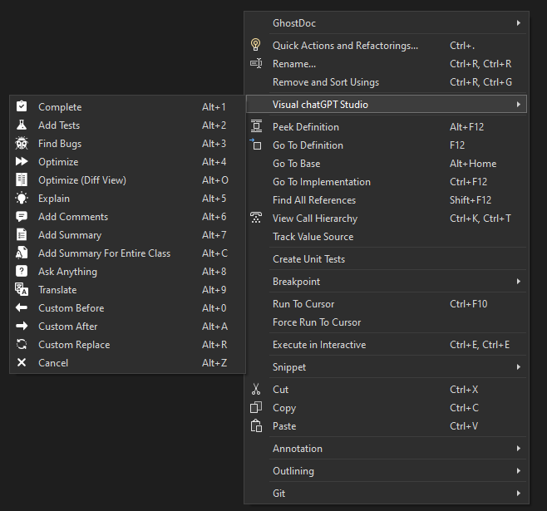Screen dimensions: 547x511
Task: Click the Ask Anything question mark icon
Action: pyautogui.click(x=22, y=271)
